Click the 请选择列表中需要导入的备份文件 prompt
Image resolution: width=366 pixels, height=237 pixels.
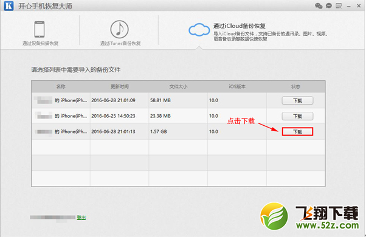click(76, 70)
